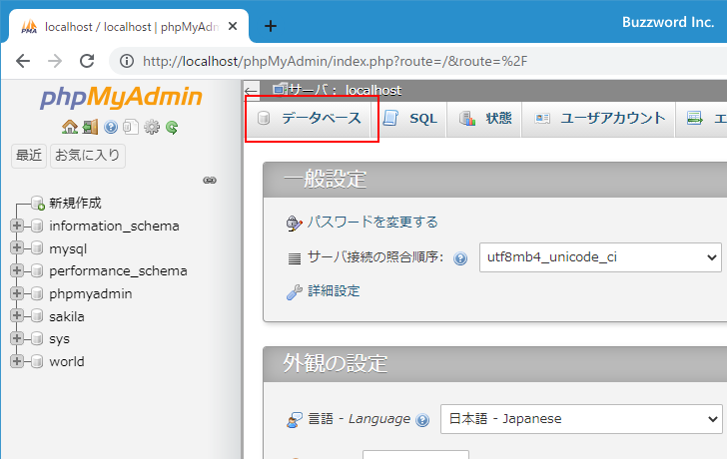The width and height of the screenshot is (727, 459).
Task: Expand the mysql database node
Action: (17, 247)
